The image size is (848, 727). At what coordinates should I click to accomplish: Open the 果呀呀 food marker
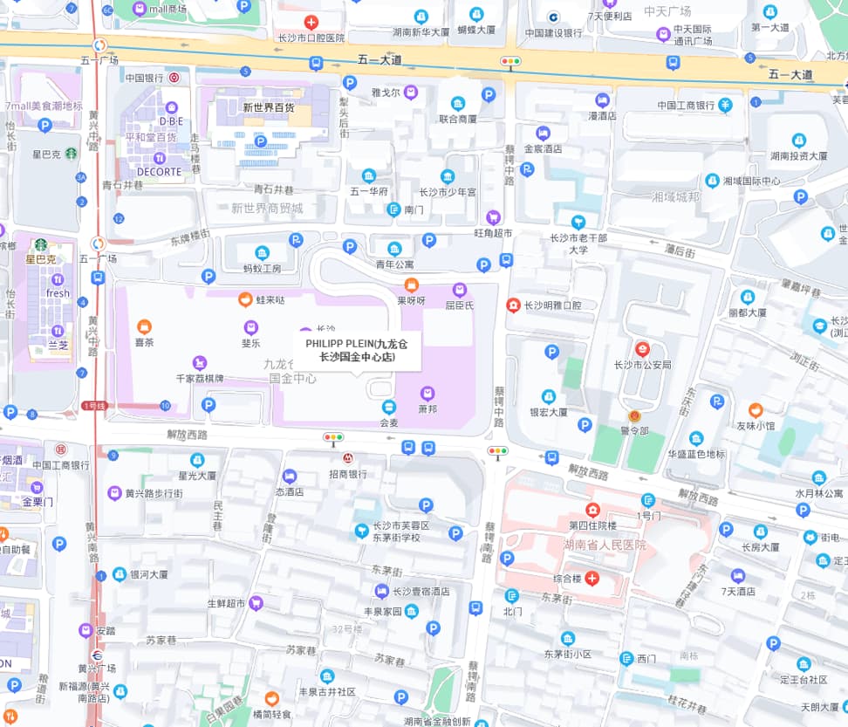[411, 285]
